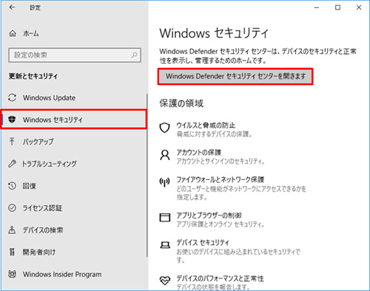Click the 開発者向け tools icon
370x291 pixels.
12,252
